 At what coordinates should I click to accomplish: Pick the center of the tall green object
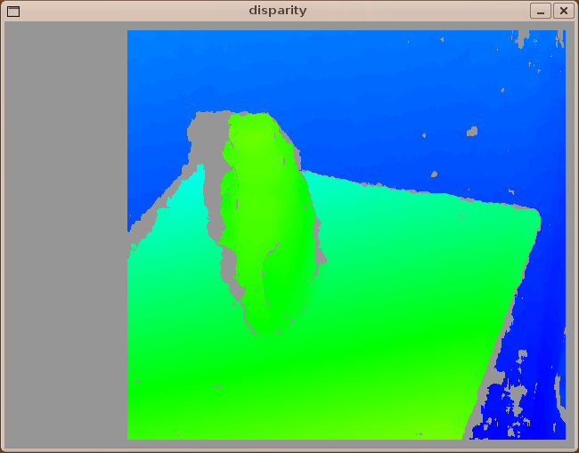click(267, 222)
